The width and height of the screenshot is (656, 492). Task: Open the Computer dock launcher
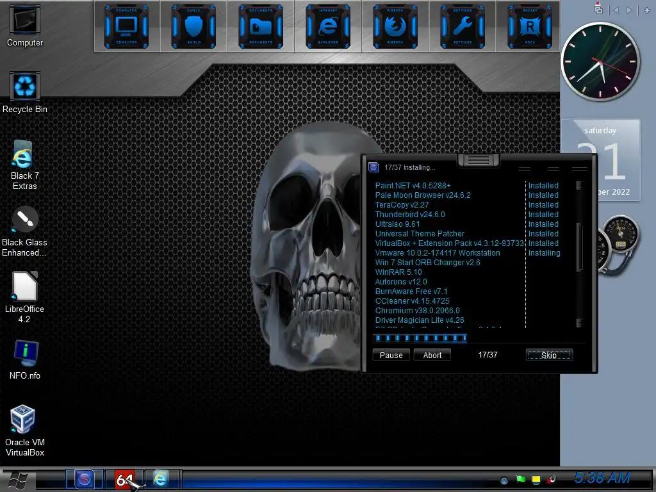click(126, 26)
